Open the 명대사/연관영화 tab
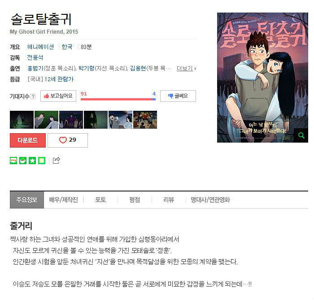This screenshot has width=314, height=300. [210, 200]
